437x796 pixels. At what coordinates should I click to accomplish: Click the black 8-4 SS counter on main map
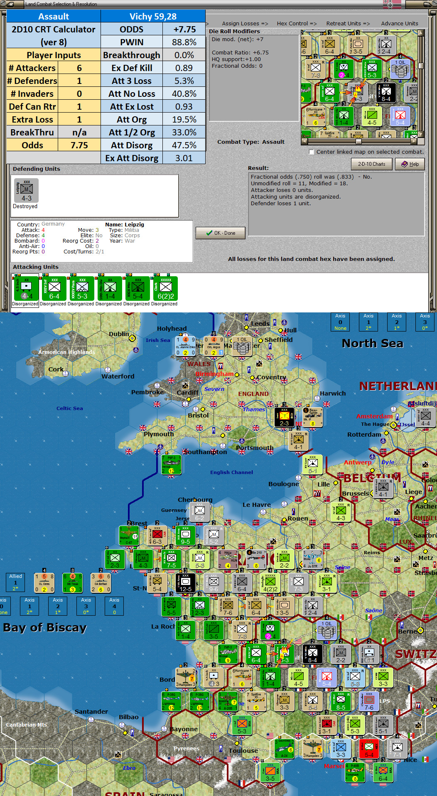(312, 654)
